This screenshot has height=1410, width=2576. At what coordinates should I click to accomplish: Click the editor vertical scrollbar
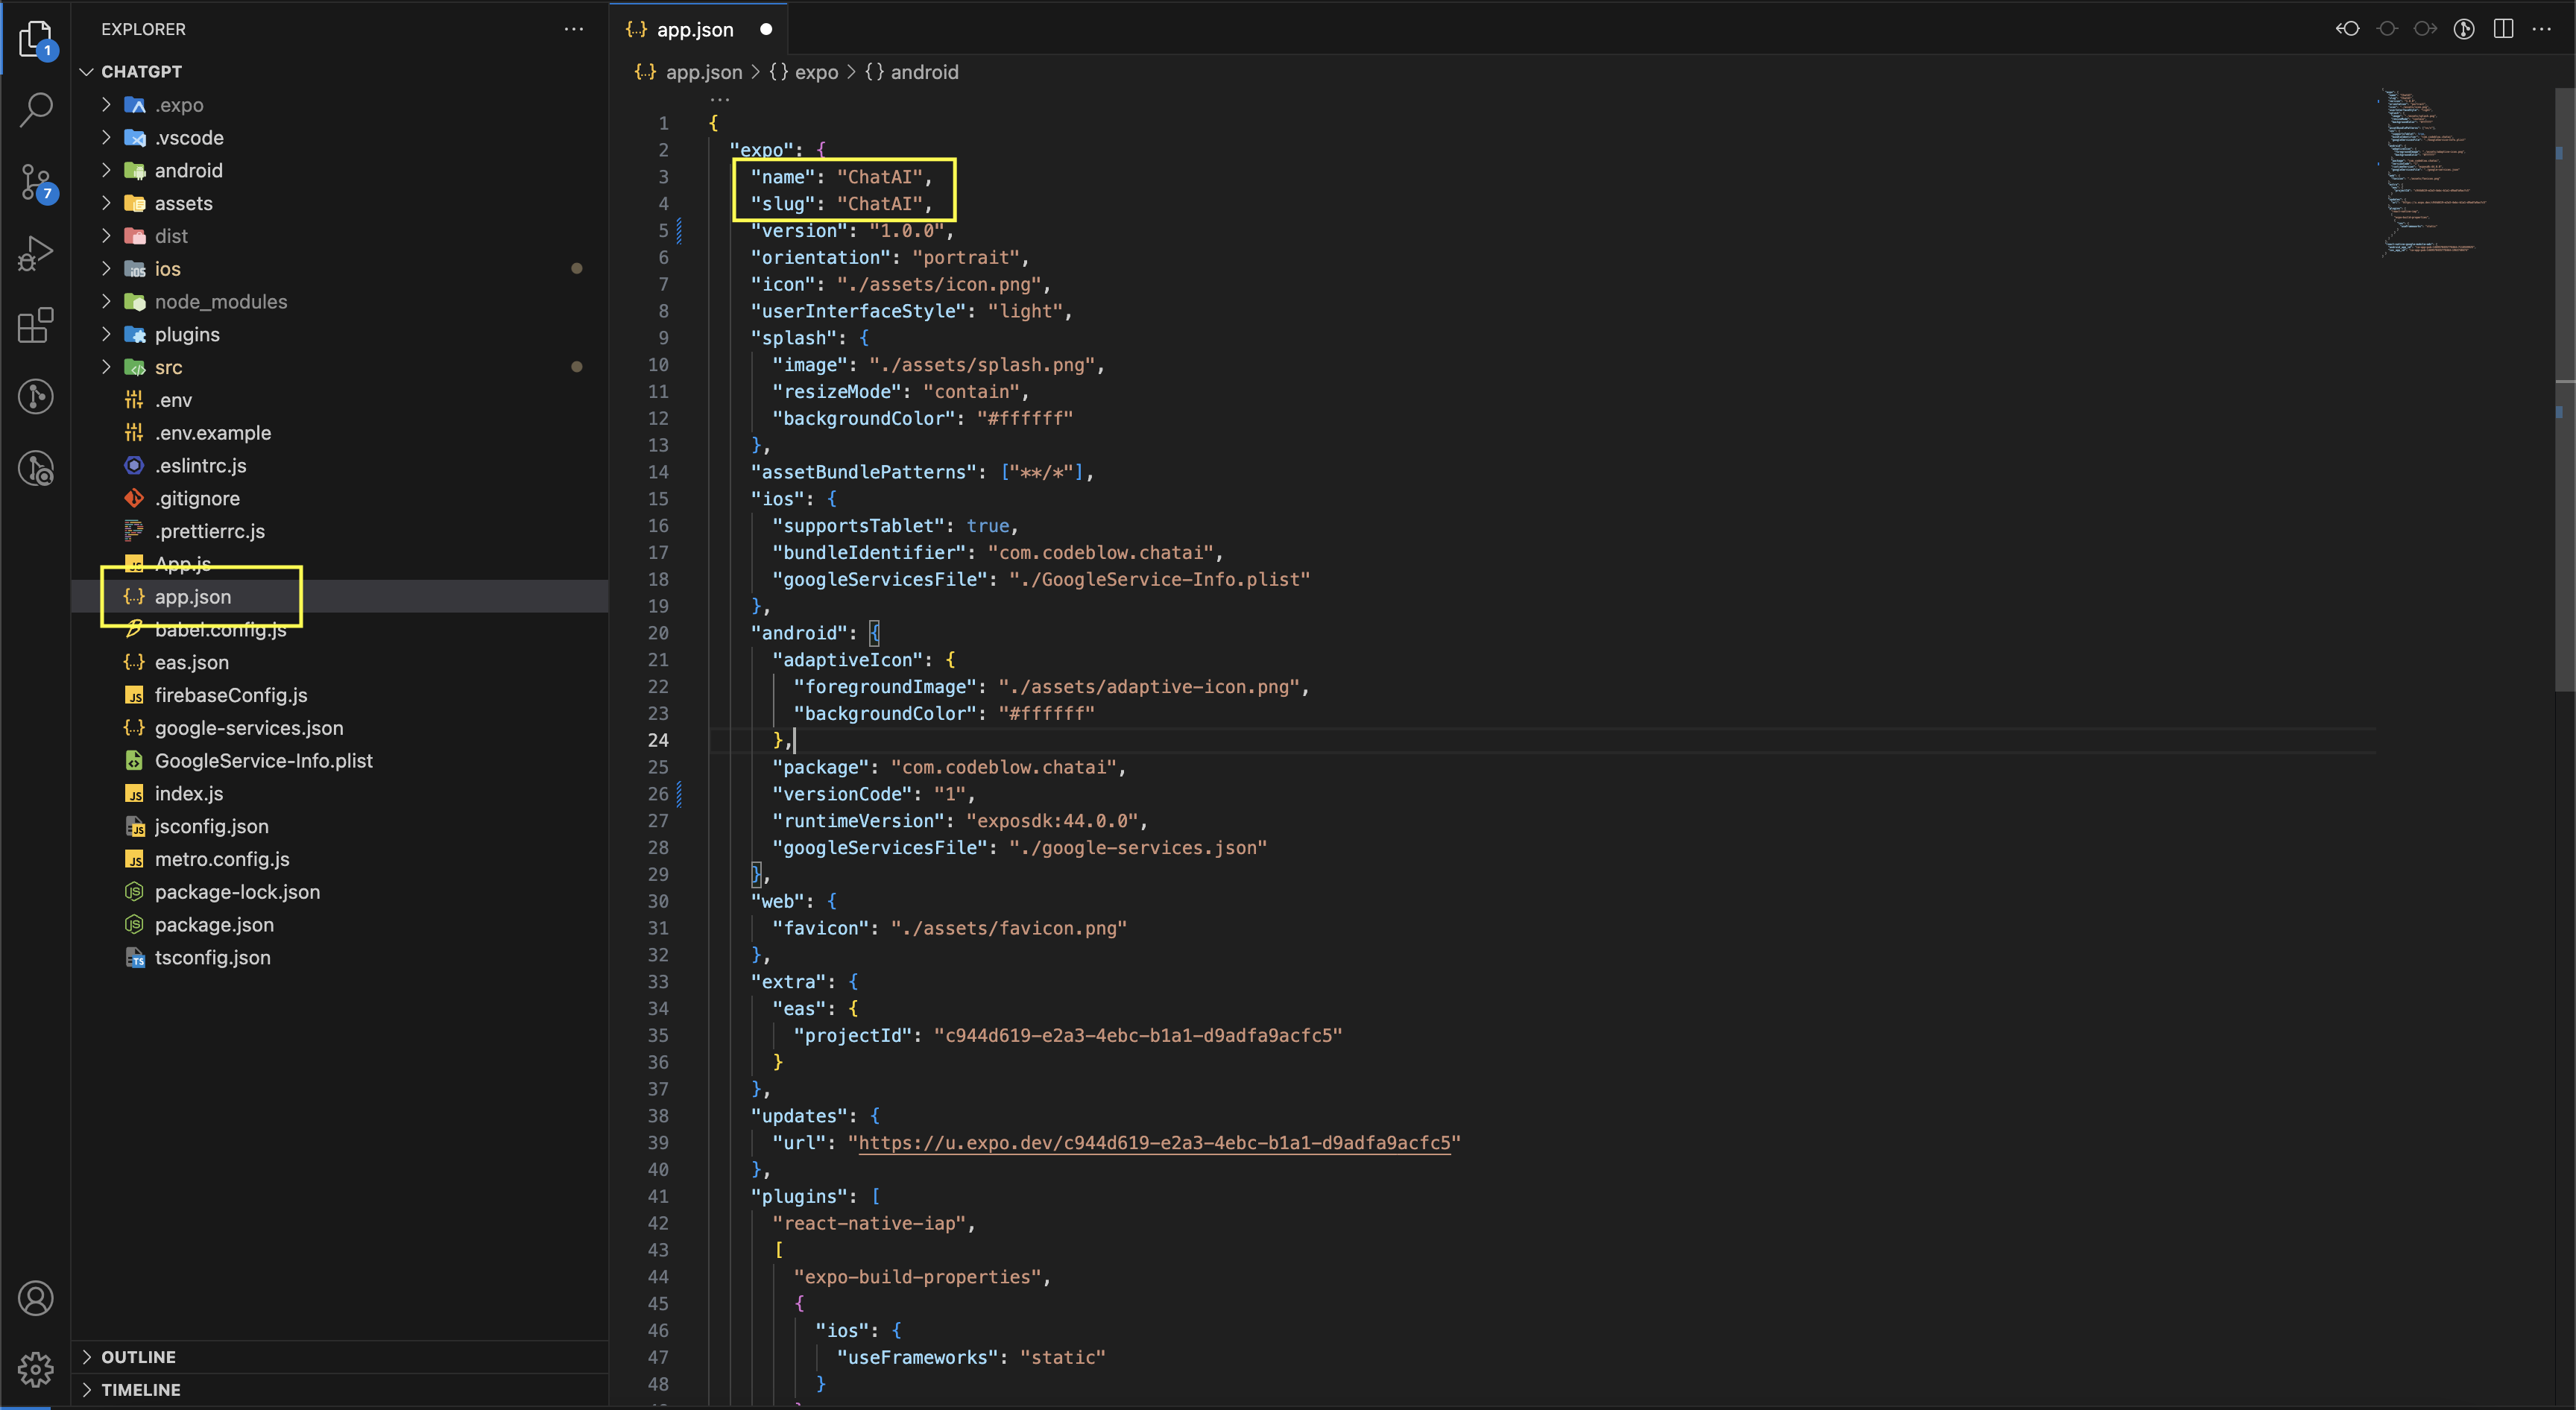click(2565, 390)
